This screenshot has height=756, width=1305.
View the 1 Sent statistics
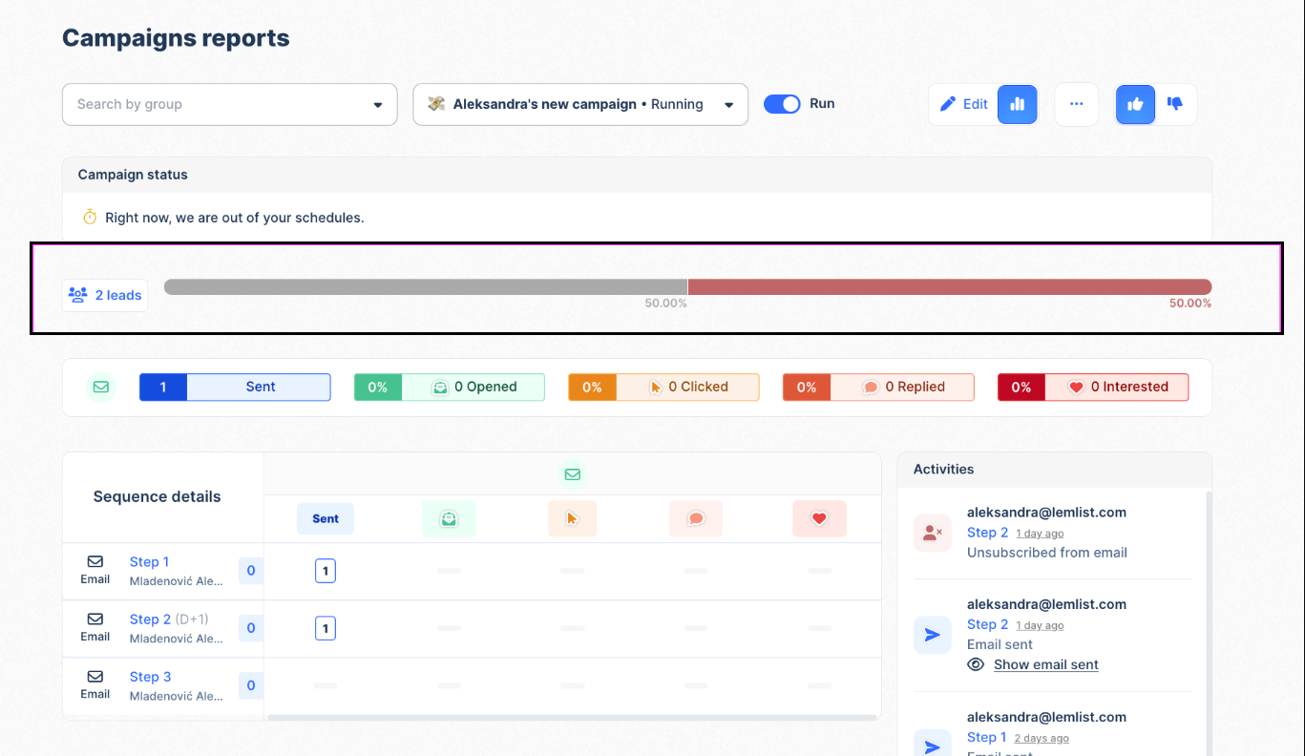pyautogui.click(x=235, y=387)
